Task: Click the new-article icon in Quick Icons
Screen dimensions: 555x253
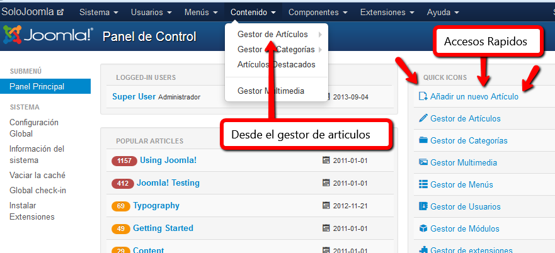Action: tap(423, 97)
